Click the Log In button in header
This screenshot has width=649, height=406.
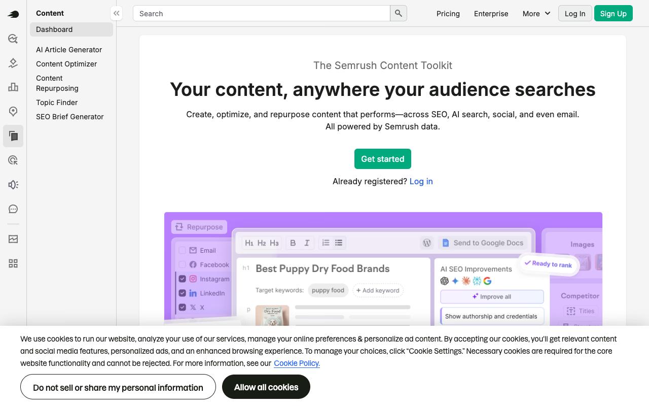click(575, 14)
